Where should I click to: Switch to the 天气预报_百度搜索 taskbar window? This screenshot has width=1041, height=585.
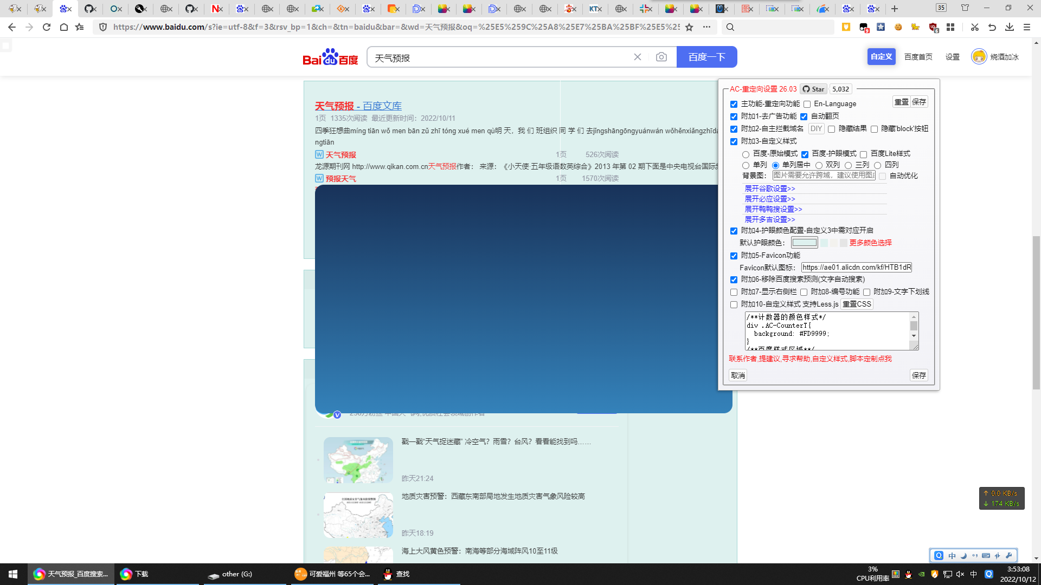[70, 574]
